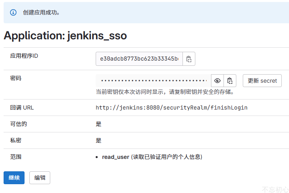Click the 回调 URL label
289x193 pixels.
[22, 108]
